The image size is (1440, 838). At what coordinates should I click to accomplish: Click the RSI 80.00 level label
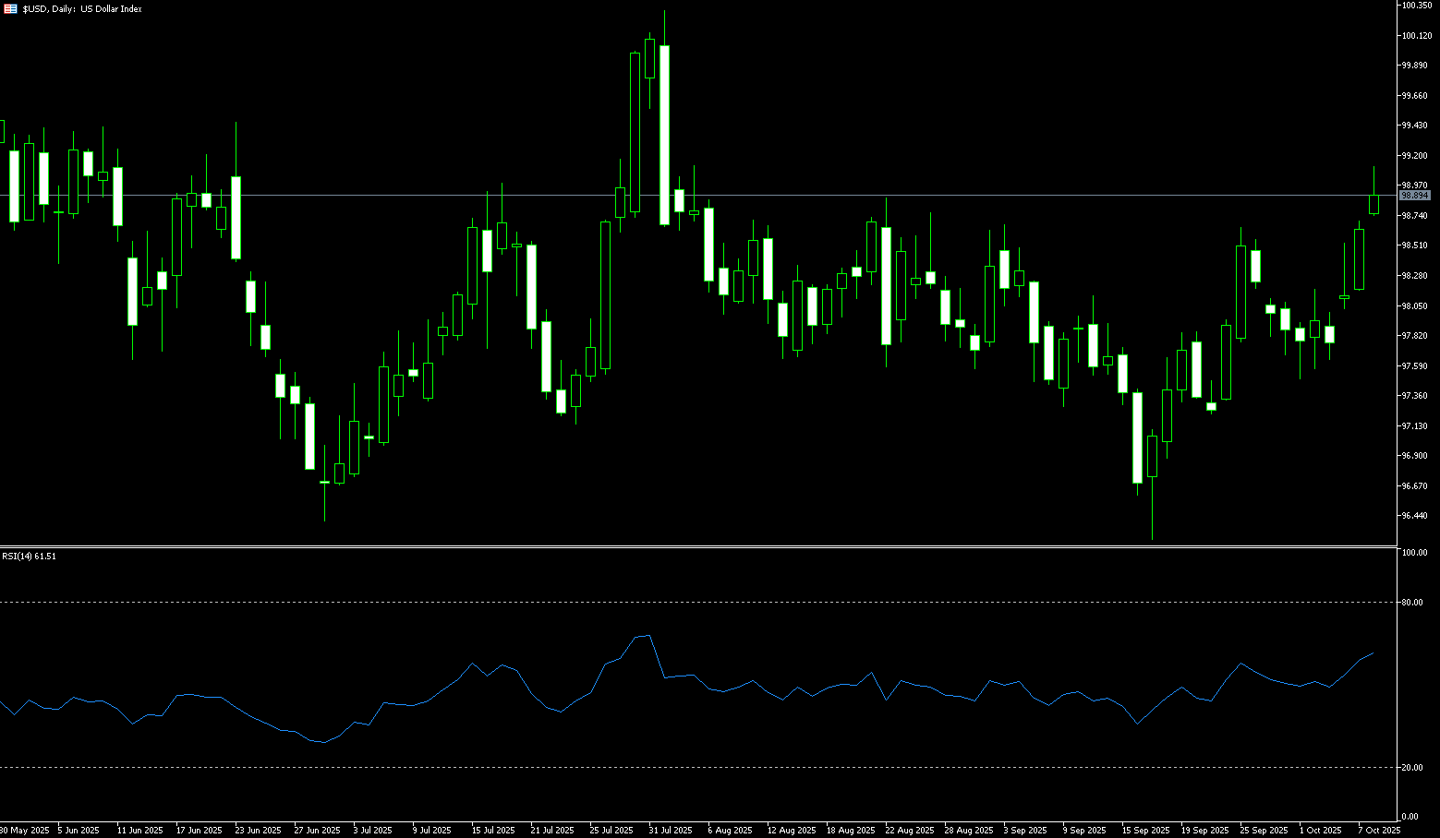click(1410, 603)
